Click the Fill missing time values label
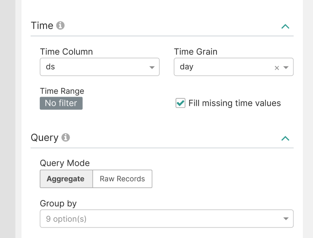Viewport: 313px width, 238px height. pyautogui.click(x=234, y=103)
